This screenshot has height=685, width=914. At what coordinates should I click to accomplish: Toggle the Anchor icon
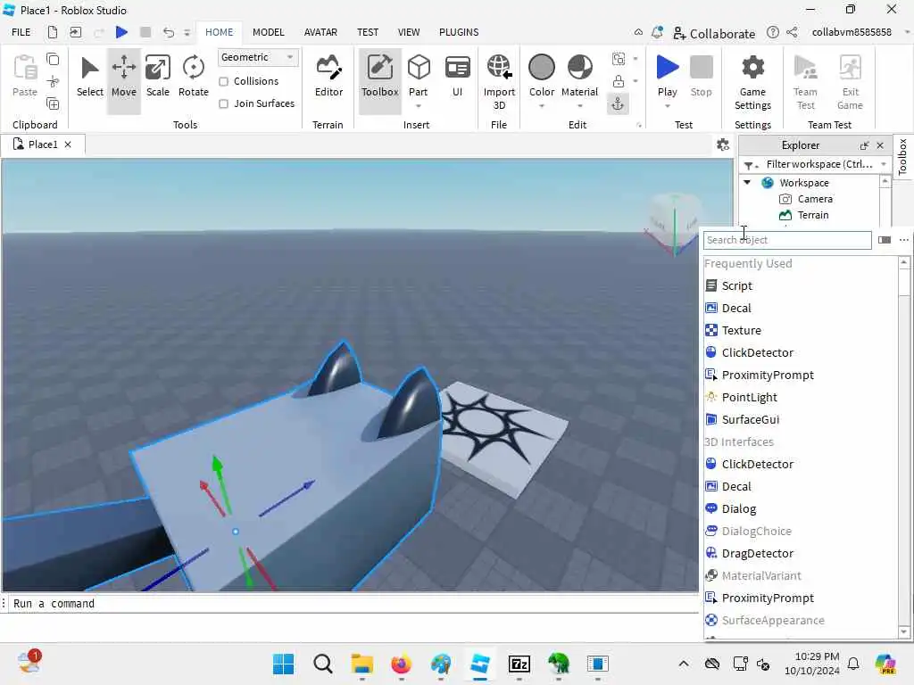coord(618,103)
